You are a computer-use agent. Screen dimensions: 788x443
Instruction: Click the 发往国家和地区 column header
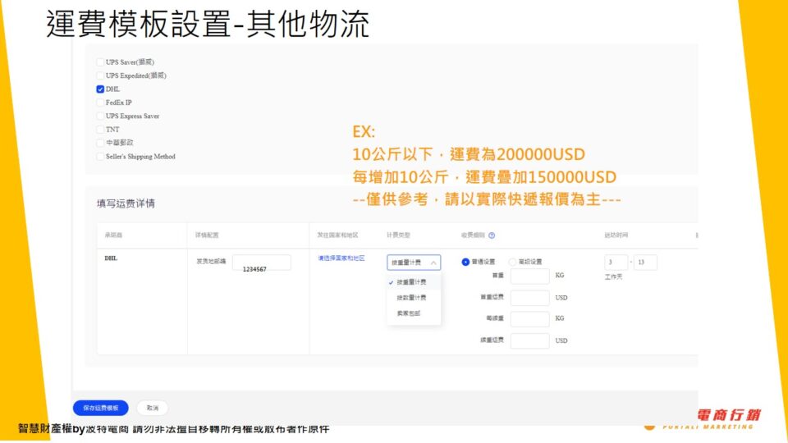[337, 235]
